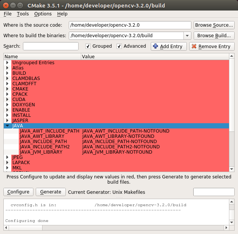238x234 pixels.
Task: Click into the Search field
Action: point(51,46)
